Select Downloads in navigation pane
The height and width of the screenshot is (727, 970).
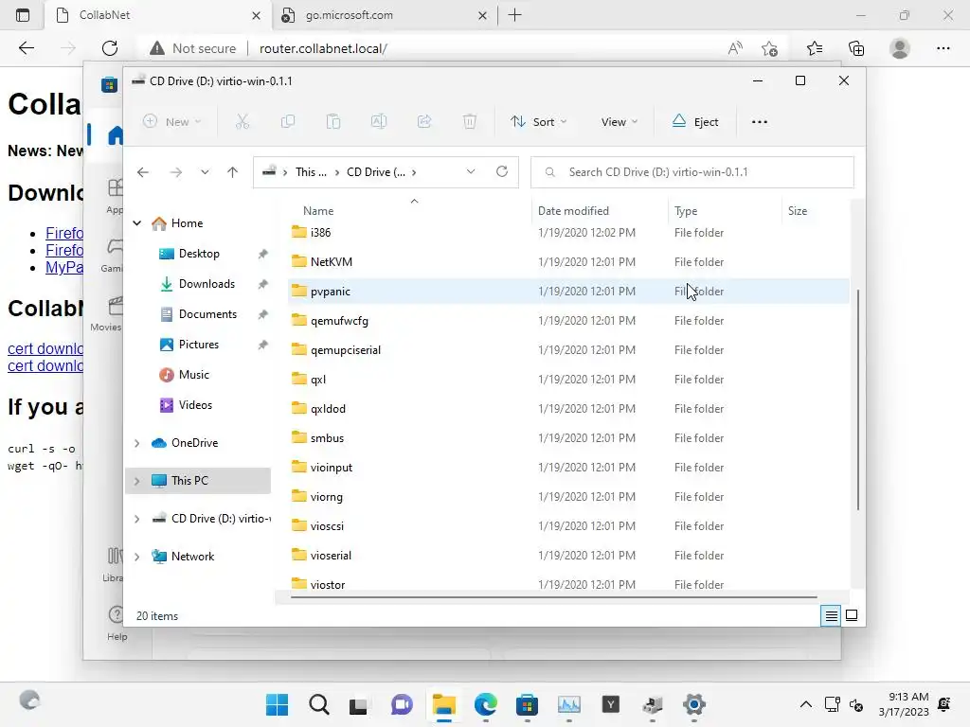click(x=207, y=284)
